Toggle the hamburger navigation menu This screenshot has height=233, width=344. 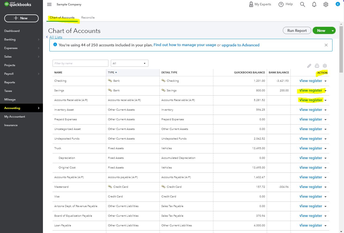click(49, 4)
